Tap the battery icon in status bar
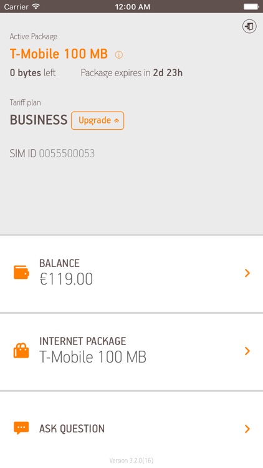263x468 pixels. click(251, 6)
